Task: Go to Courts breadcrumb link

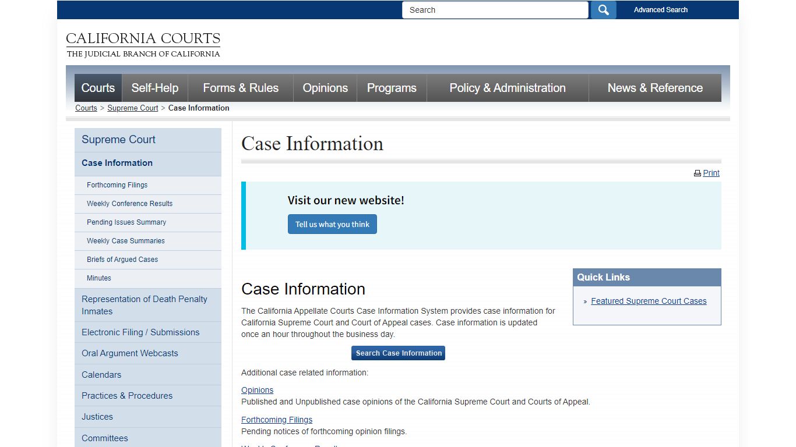Action: click(86, 108)
